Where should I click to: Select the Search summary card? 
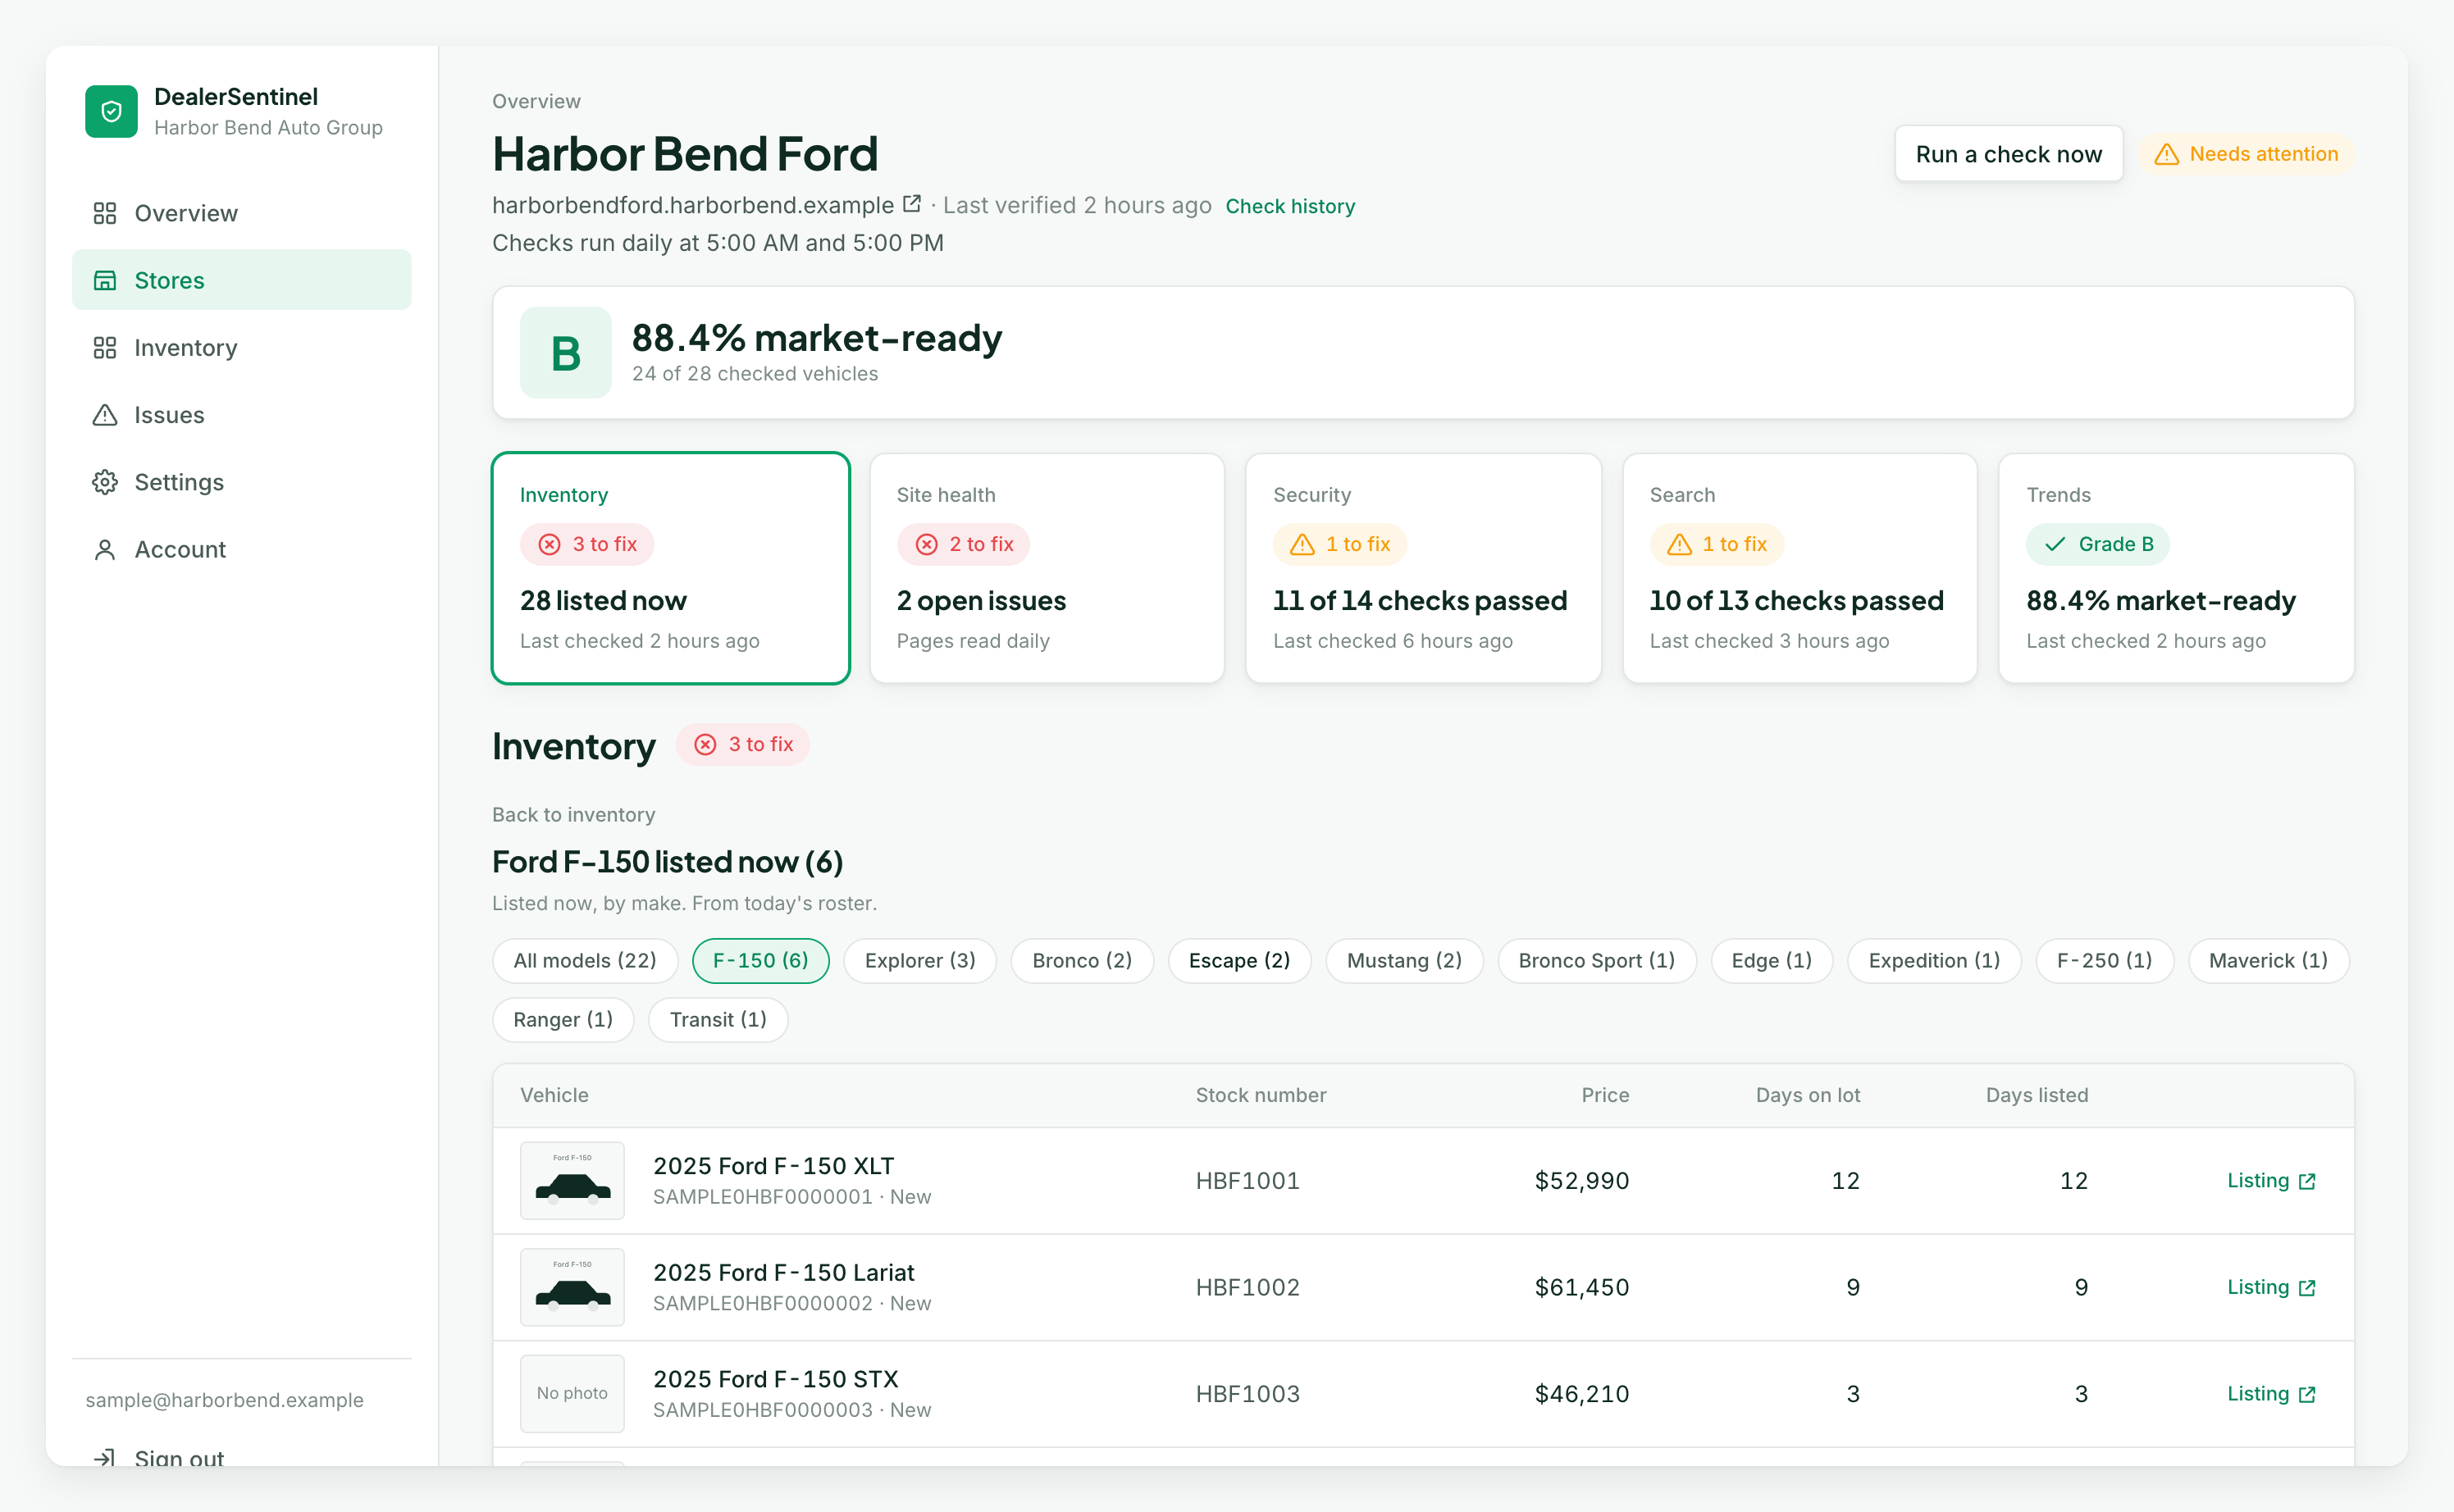[1800, 568]
